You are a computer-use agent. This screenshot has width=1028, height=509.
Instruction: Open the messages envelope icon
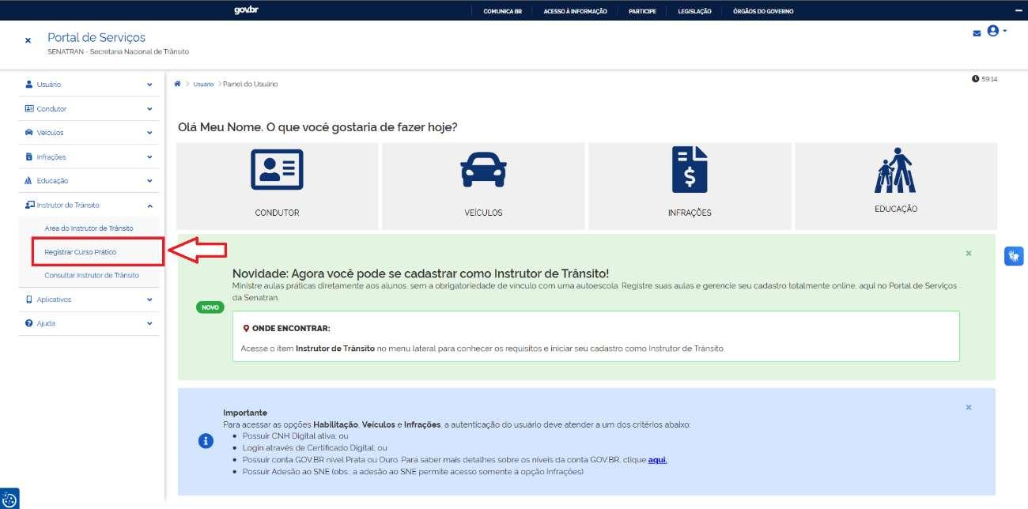976,33
